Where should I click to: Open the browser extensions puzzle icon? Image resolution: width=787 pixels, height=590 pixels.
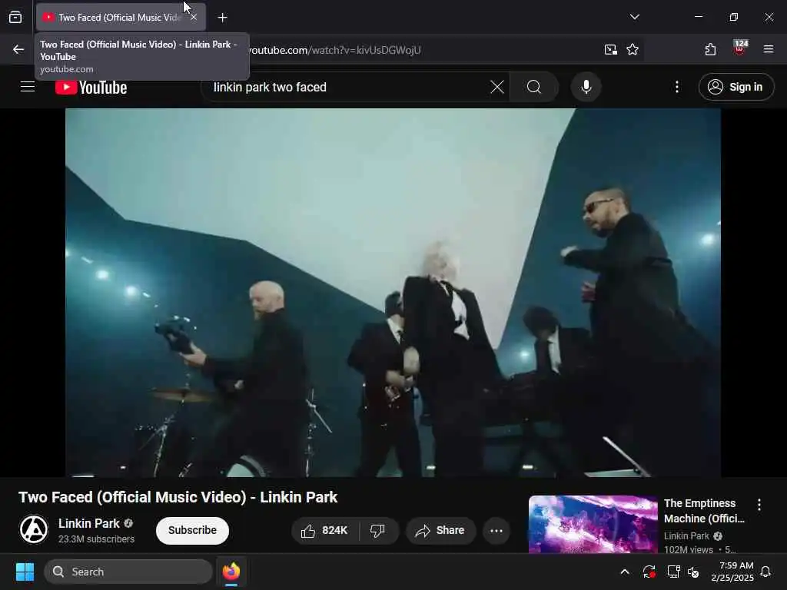coord(710,49)
